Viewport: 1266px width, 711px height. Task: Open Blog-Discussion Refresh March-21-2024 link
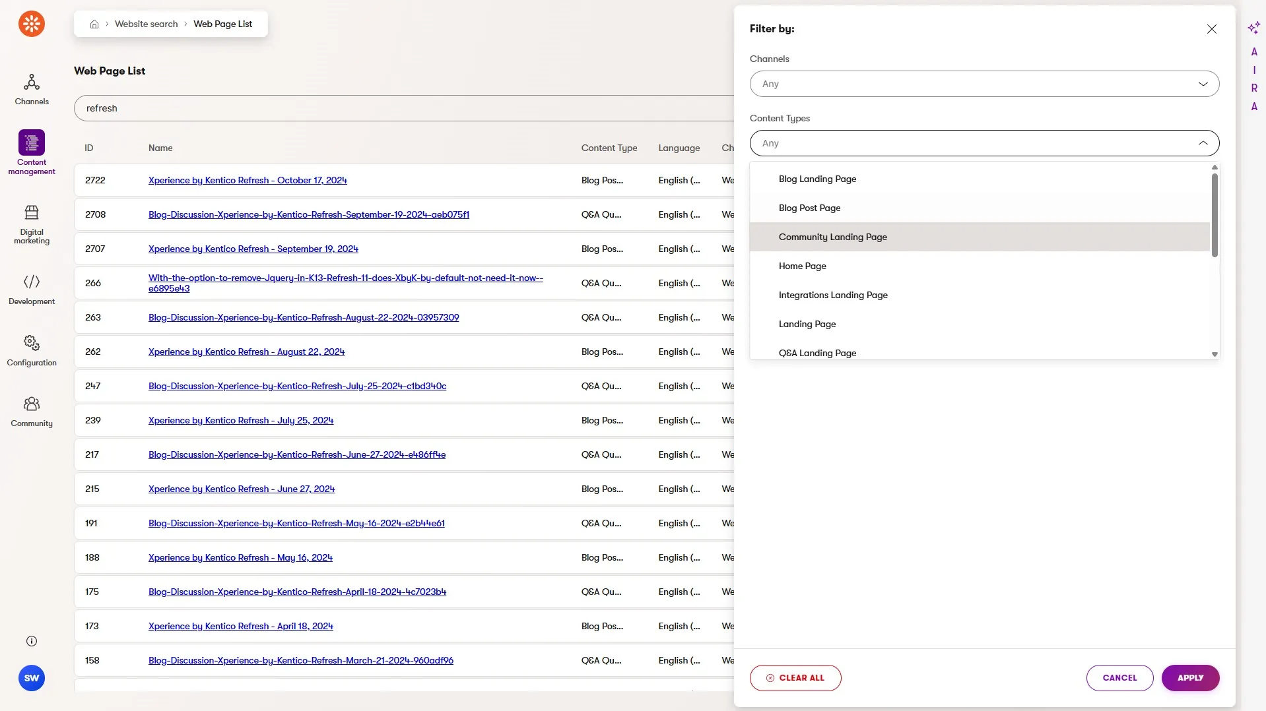tap(301, 660)
